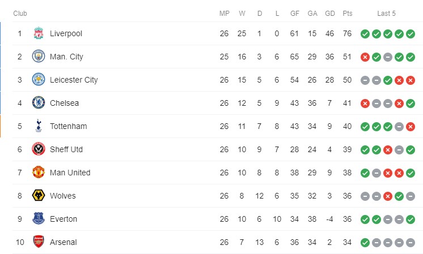Click the Leicester City fox crest

point(39,80)
